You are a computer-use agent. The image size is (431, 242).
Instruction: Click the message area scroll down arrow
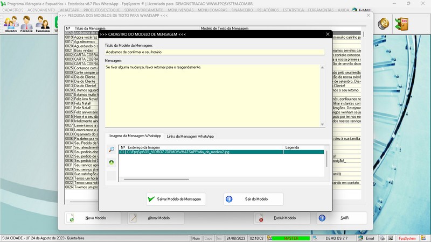[x=322, y=124]
